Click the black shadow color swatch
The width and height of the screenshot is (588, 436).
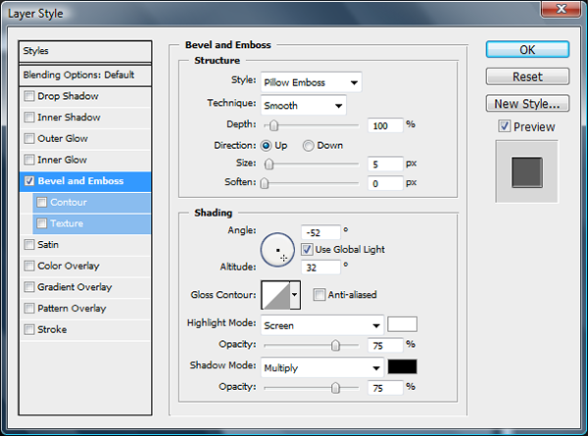(403, 367)
